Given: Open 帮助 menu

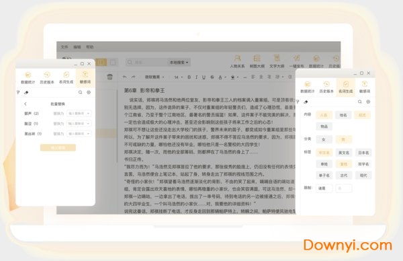Looking at the screenshot, I should [90, 46].
